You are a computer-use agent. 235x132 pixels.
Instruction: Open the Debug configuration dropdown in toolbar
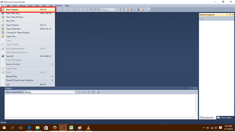(108, 9)
